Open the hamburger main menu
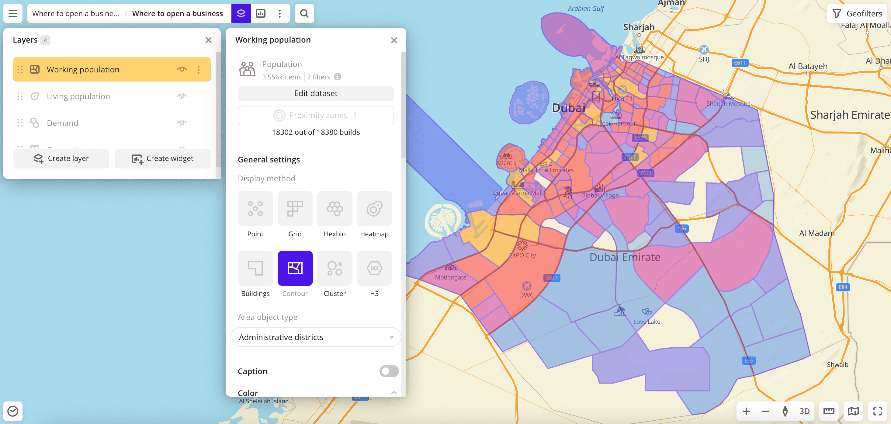Viewport: 891px width, 424px height. (x=13, y=13)
